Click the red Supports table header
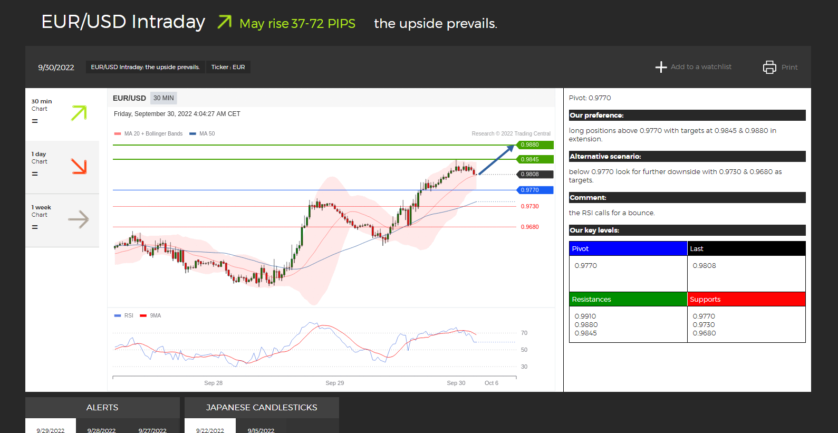 pos(746,299)
